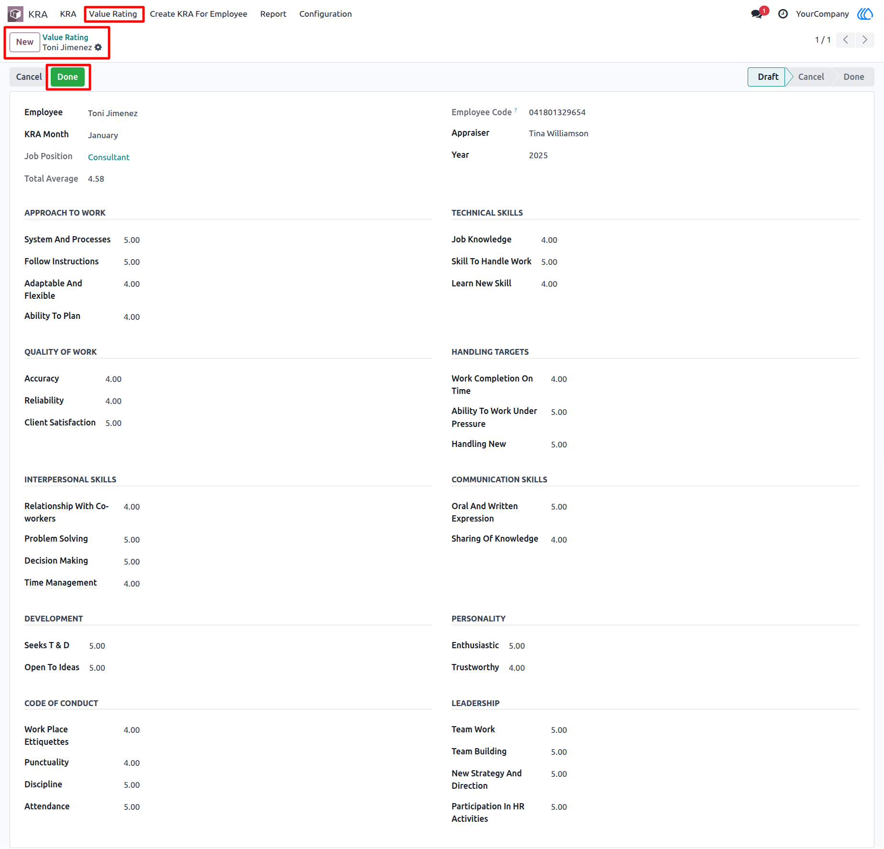The width and height of the screenshot is (884, 849).
Task: Follow the Value Rating breadcrumb link
Action: coord(65,37)
